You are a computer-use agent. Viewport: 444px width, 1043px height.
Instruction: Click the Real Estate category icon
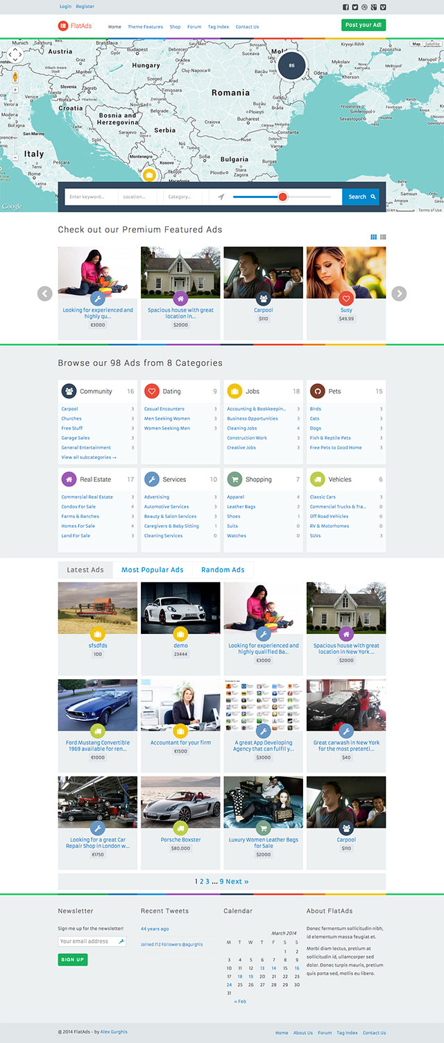[x=69, y=479]
